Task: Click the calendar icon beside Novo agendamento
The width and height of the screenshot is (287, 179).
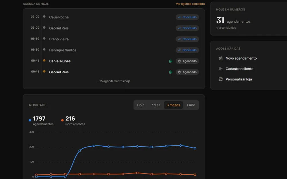Action: pyautogui.click(x=221, y=58)
